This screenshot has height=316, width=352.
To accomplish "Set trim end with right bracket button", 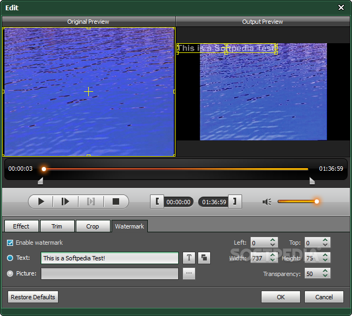I will pyautogui.click(x=235, y=201).
